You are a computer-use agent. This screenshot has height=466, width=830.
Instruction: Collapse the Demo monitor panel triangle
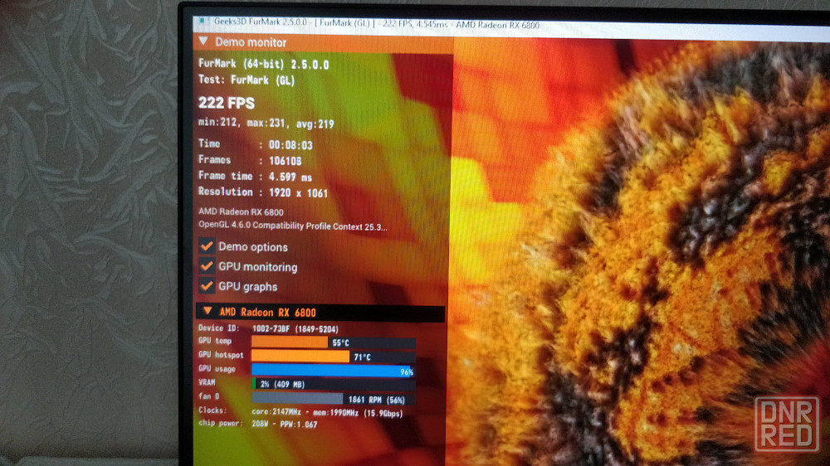tap(203, 41)
